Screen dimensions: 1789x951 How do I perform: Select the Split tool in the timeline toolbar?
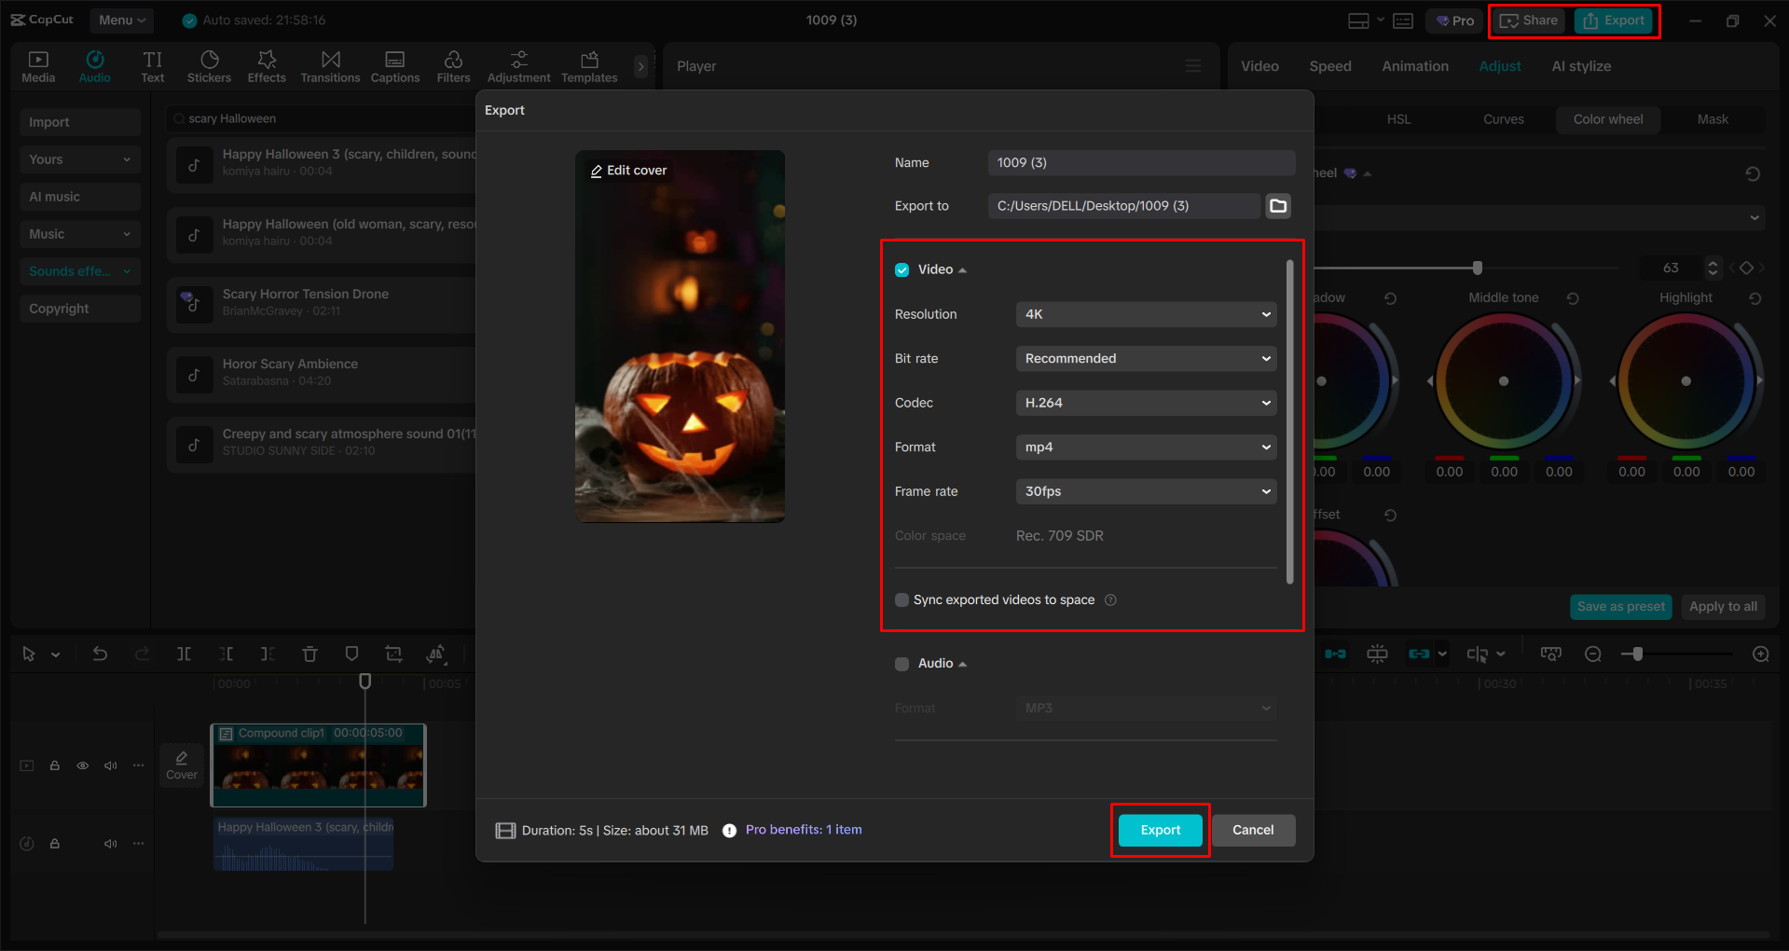click(x=184, y=654)
